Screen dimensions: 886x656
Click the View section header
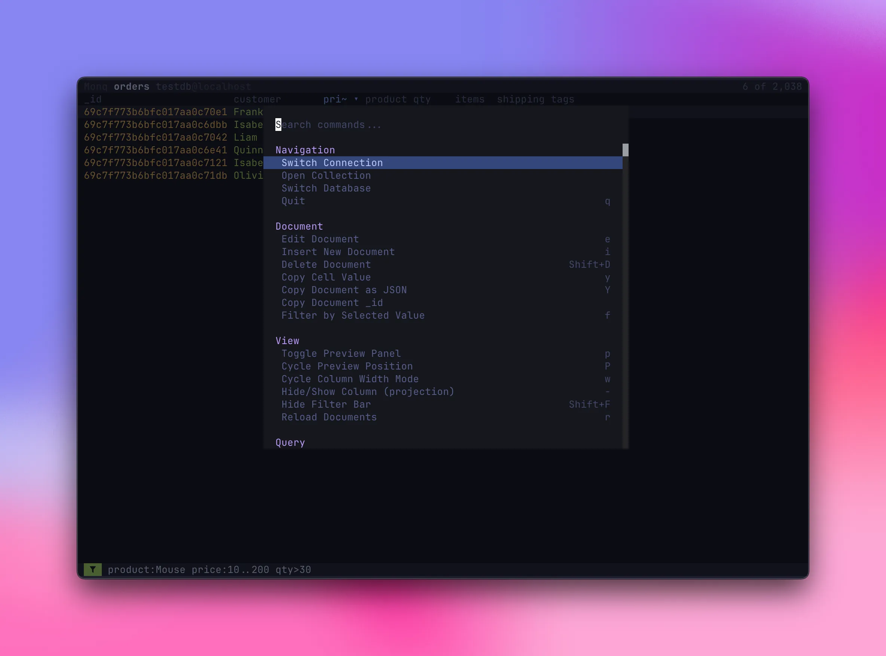pos(287,341)
